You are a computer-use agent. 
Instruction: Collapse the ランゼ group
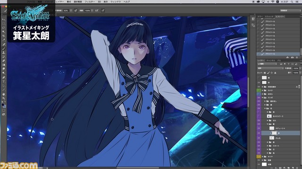262,98
